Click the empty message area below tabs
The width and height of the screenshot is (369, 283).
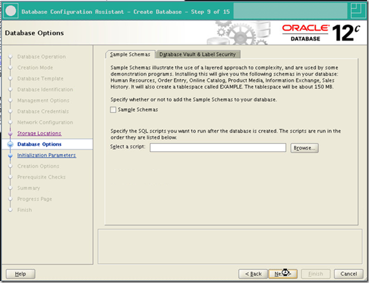coord(230,247)
